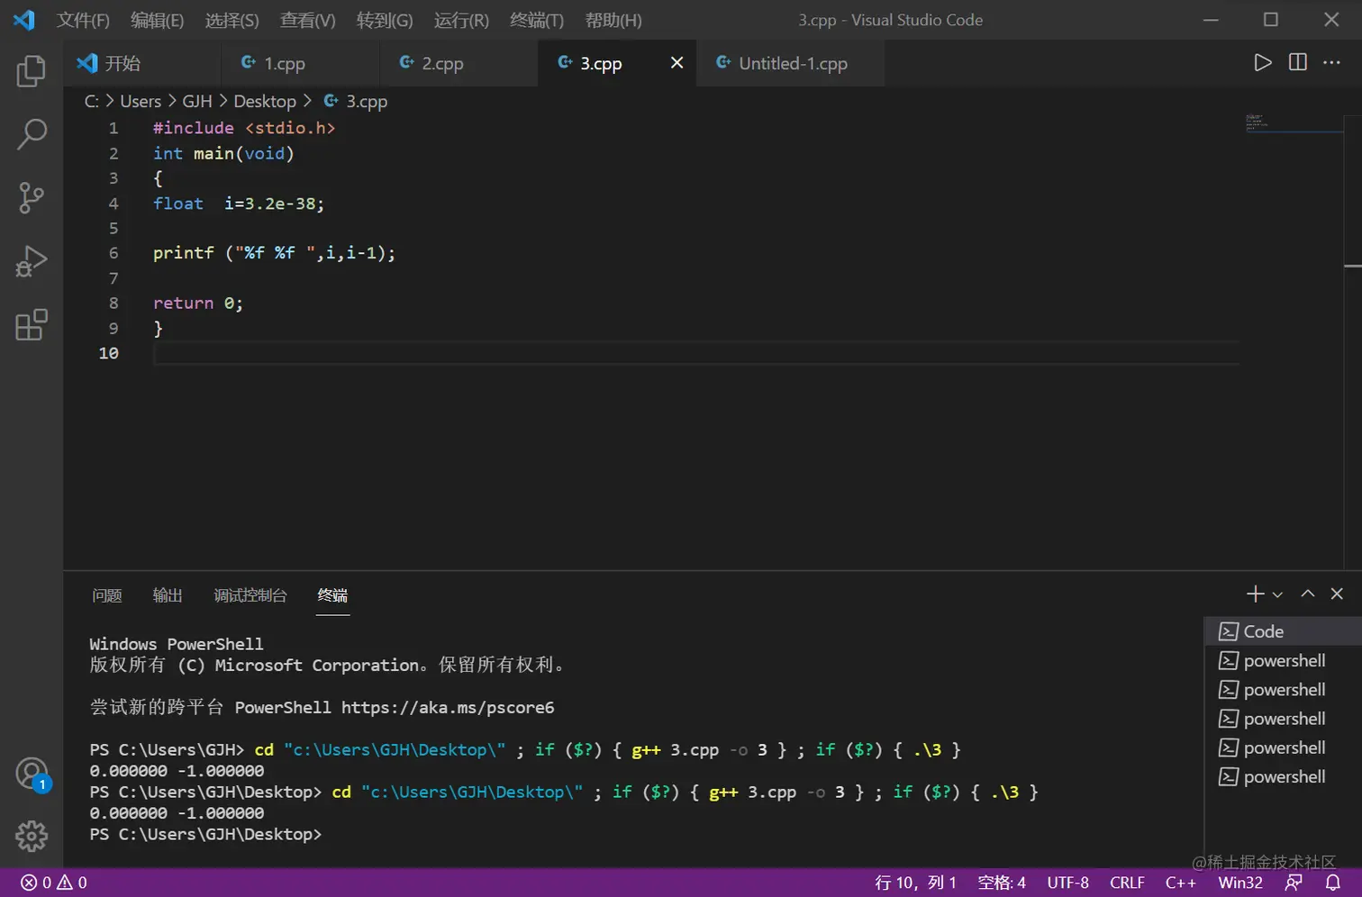Open the Search view in activity bar

pos(31,134)
